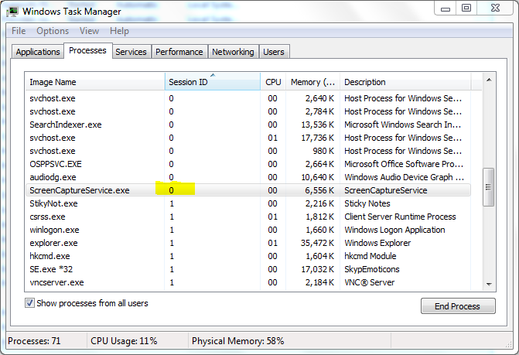Screen dimensions: 519x355
Task: Click the Microsoft Windows Search In description
Action: point(403,125)
